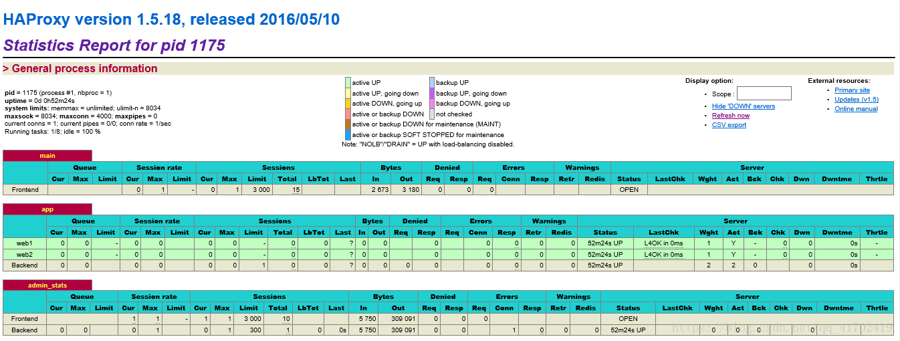This screenshot has height=341, width=900.
Task: Click the admin_stats Frontend row label
Action: [x=24, y=319]
